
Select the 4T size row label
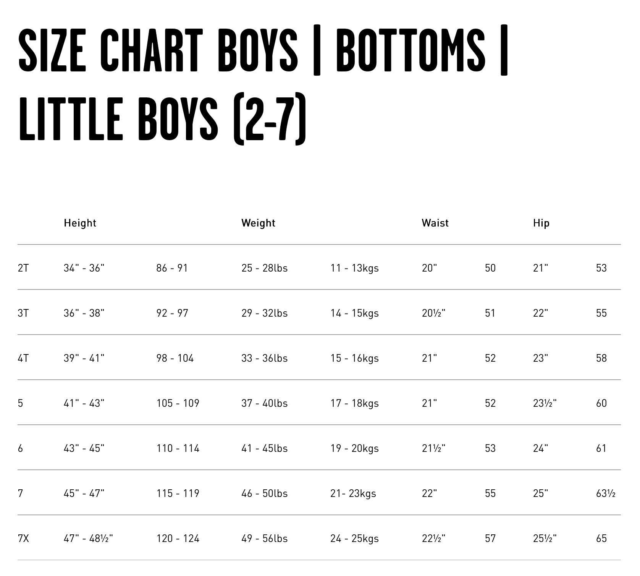click(23, 358)
